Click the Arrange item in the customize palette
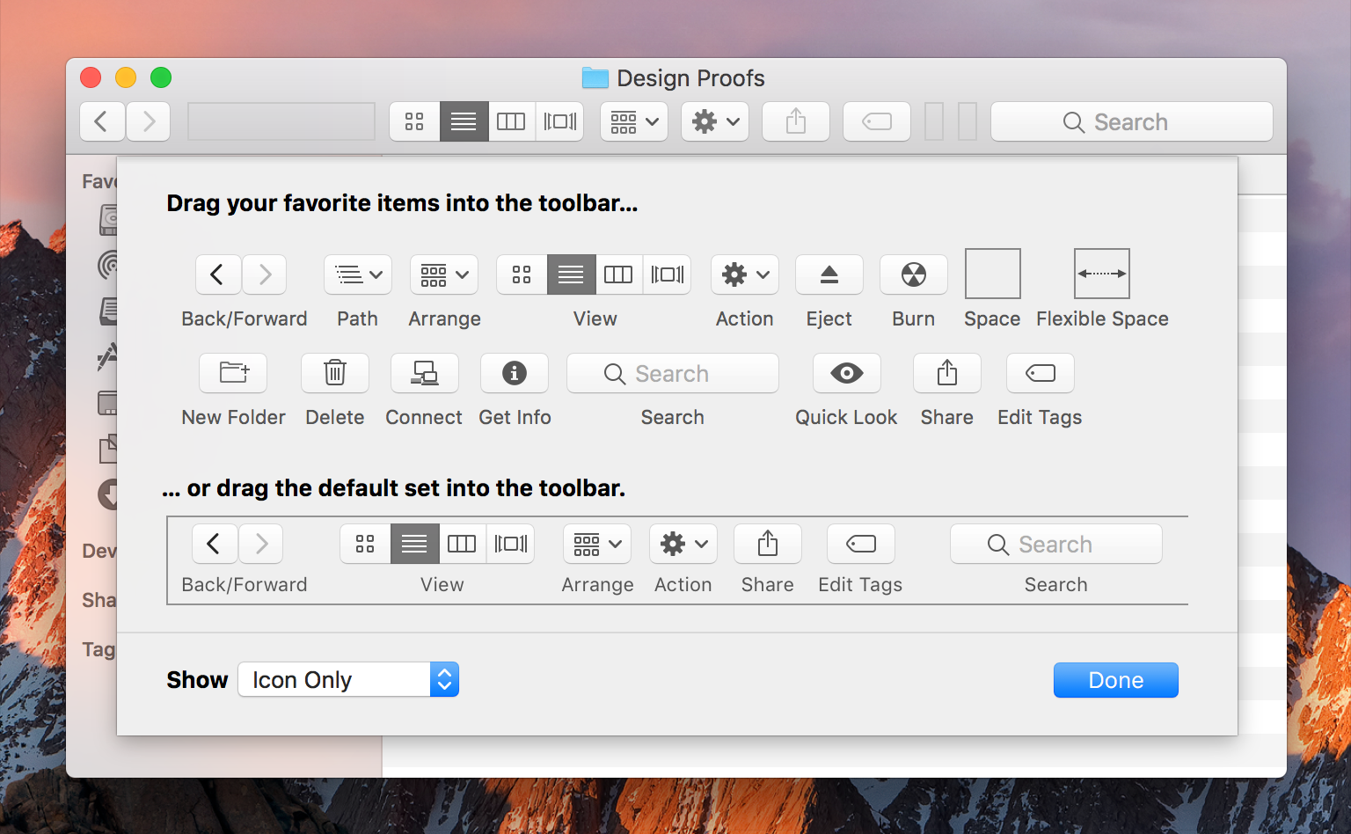The height and width of the screenshot is (834, 1351). [444, 274]
